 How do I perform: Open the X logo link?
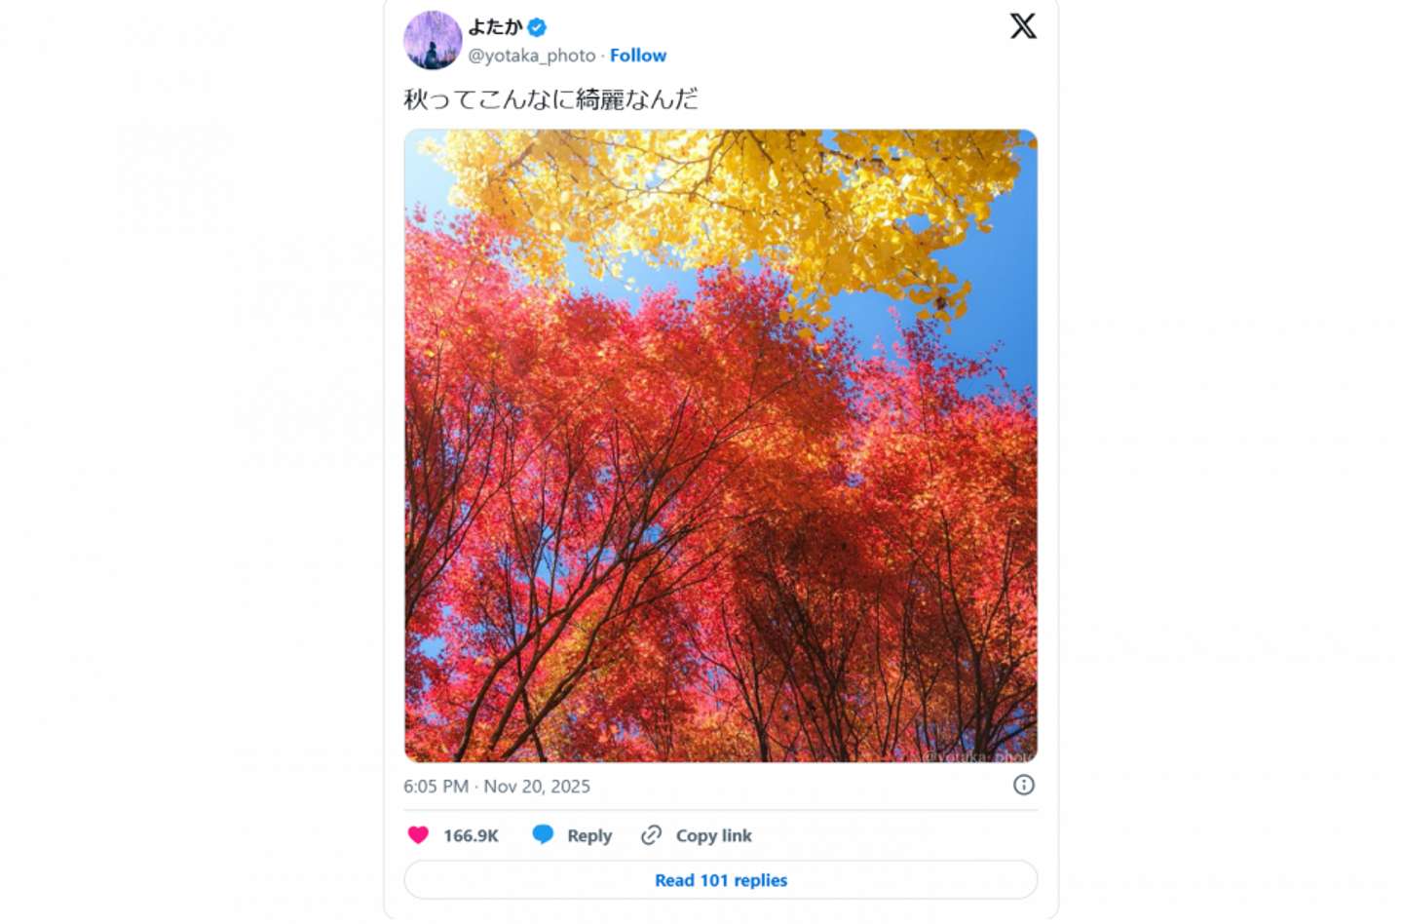1022,26
